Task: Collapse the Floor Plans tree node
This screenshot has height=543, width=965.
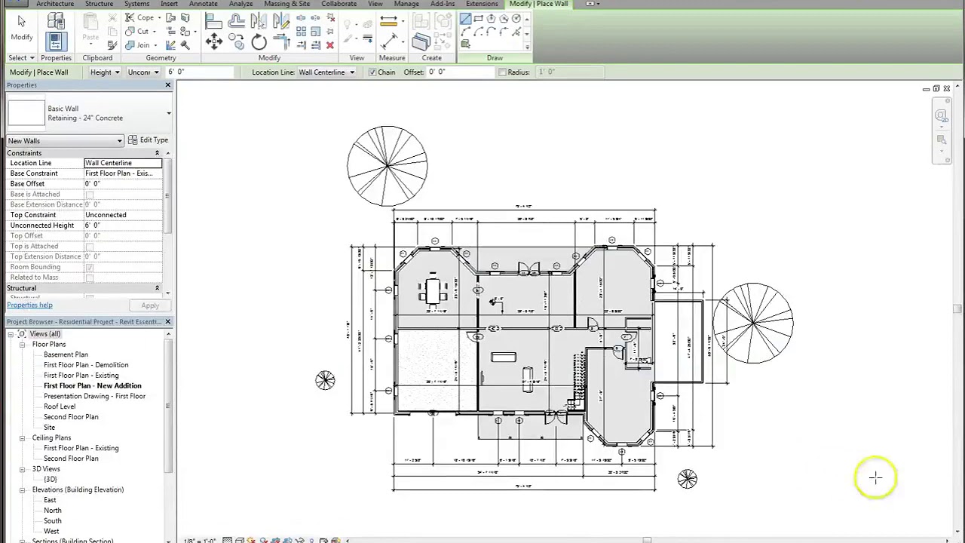Action: (x=23, y=345)
